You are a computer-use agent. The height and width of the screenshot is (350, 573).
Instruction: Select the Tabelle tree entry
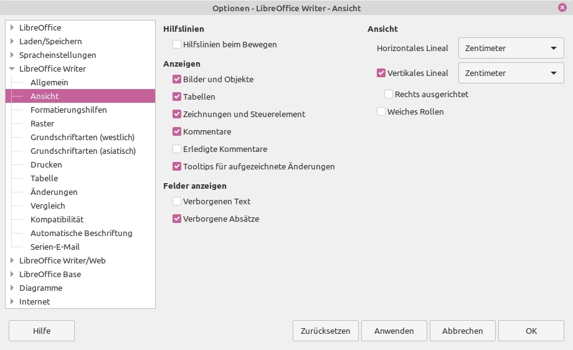[x=44, y=178]
